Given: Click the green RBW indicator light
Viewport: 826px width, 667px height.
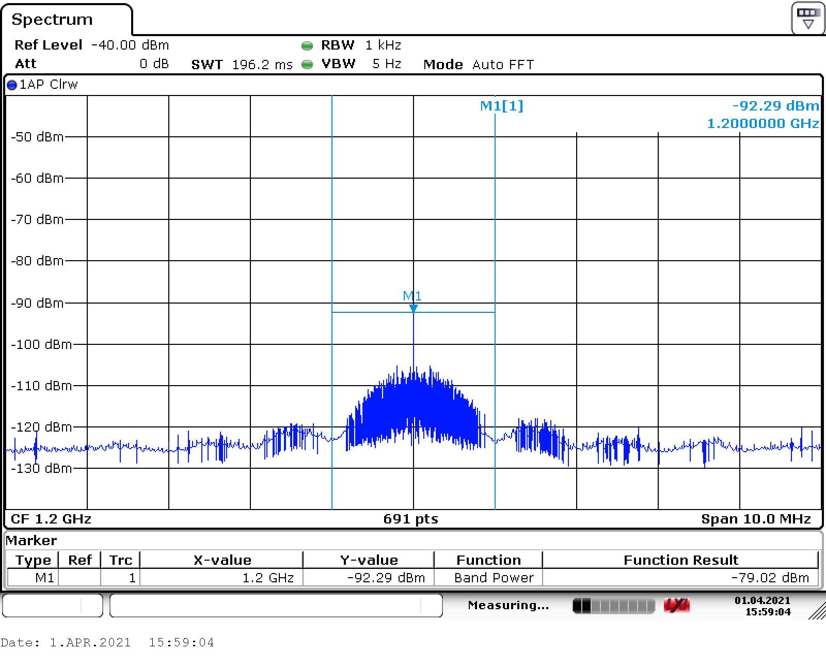Looking at the screenshot, I should coord(307,46).
